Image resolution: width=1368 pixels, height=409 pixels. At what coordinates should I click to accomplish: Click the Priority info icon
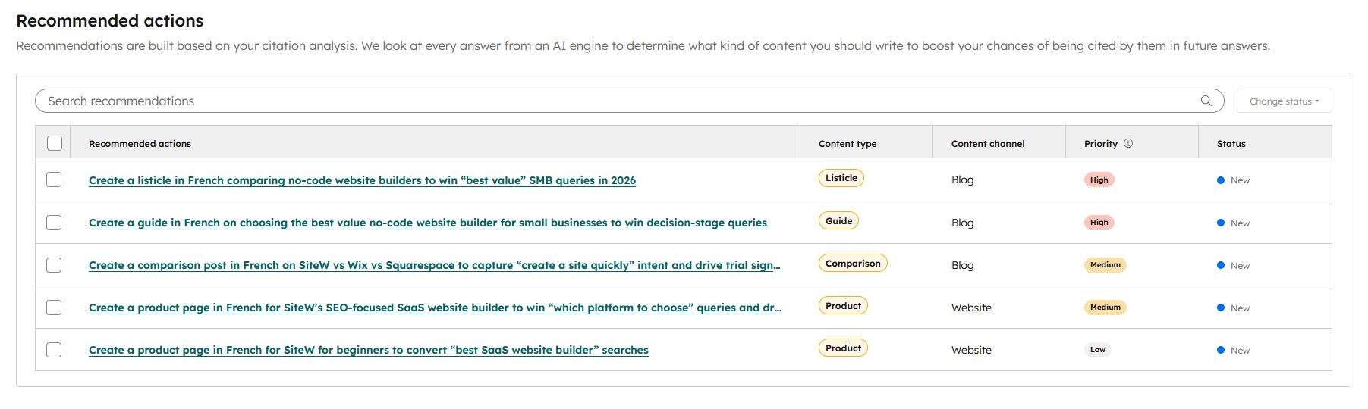[x=1128, y=143]
